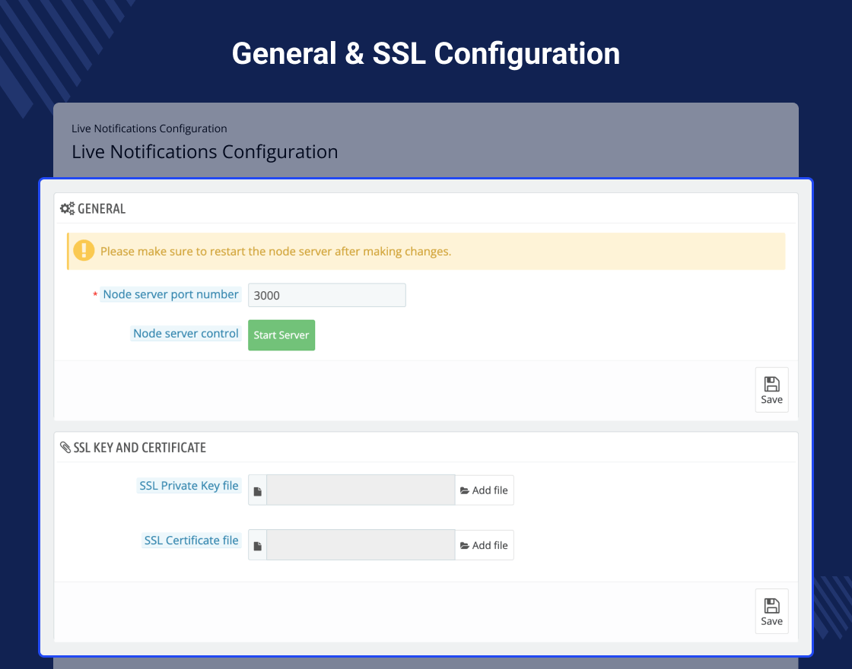Click document icon beside SSL Certificate field

tap(258, 546)
